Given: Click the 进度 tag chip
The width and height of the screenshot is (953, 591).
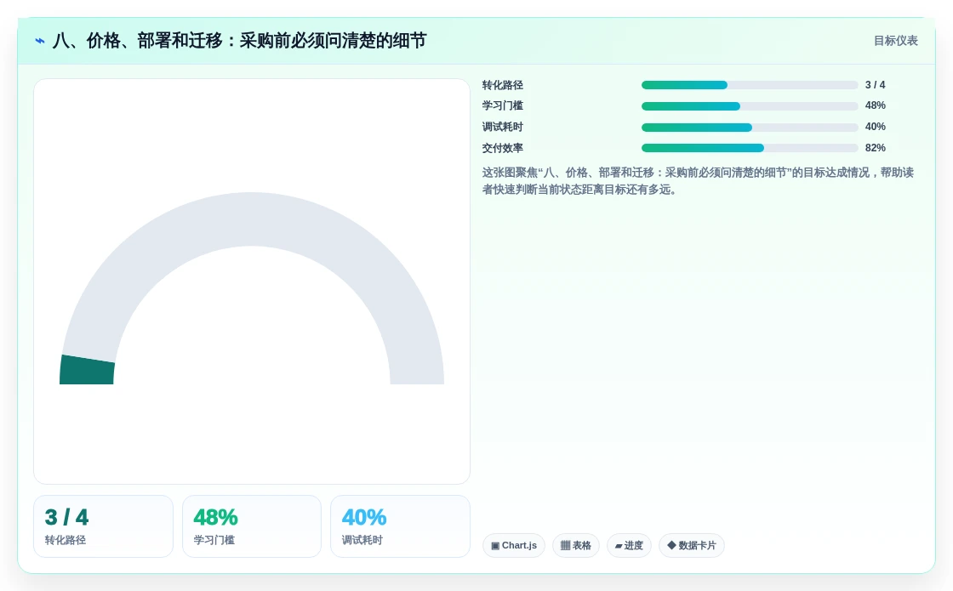Looking at the screenshot, I should 629,545.
